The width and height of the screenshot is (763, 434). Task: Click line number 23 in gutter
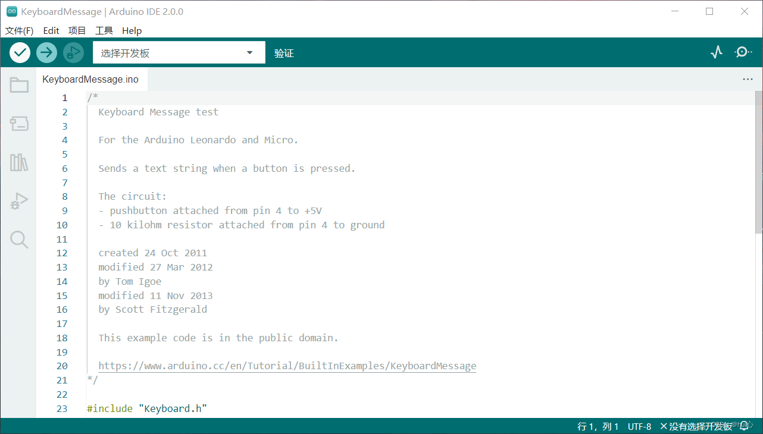pyautogui.click(x=62, y=408)
